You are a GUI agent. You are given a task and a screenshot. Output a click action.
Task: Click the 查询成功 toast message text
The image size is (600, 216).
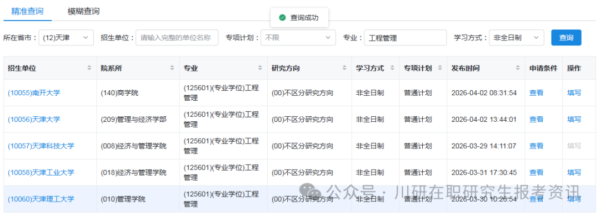(304, 18)
